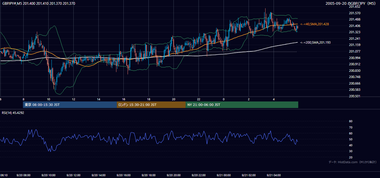The height and width of the screenshot is (178, 380).
Task: Click price axis value 200.912
Action: tap(354, 64)
